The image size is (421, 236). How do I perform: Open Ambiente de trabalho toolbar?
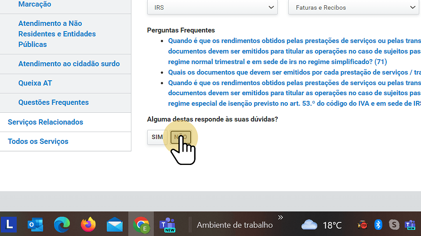(x=235, y=225)
